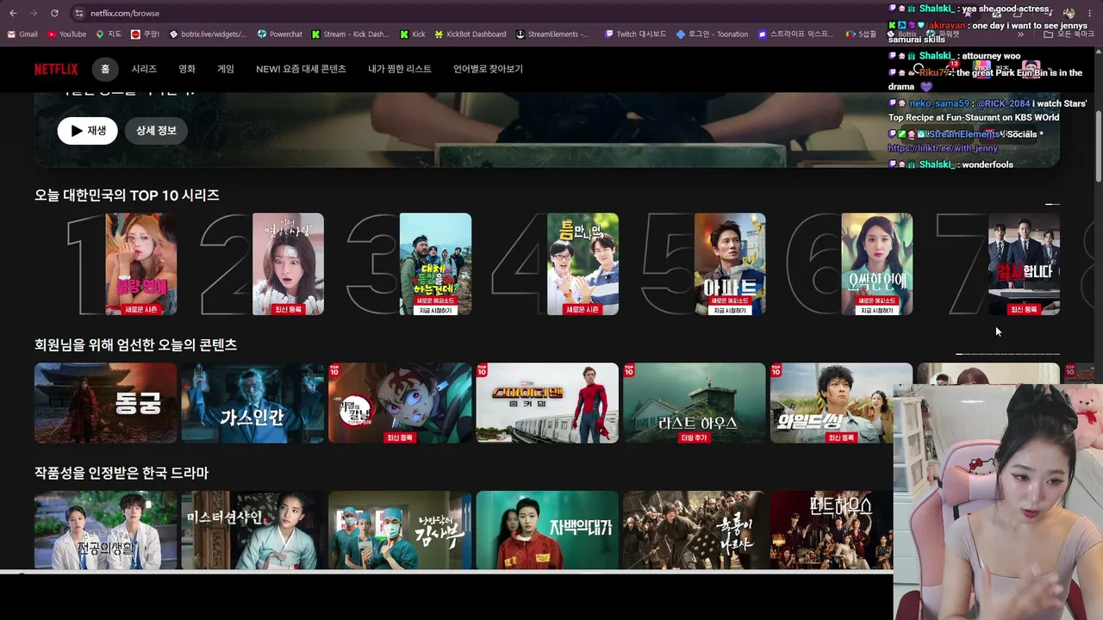Open the Kick bookmark
The width and height of the screenshot is (1103, 620).
tap(413, 34)
